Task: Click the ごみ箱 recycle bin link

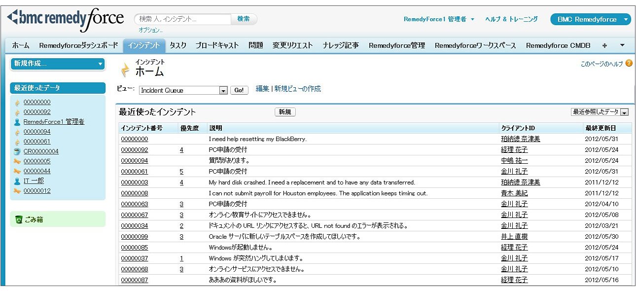Action: (34, 219)
